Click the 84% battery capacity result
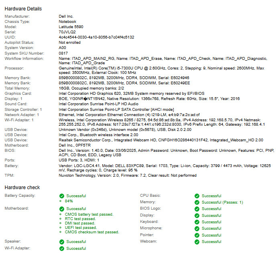 click(x=69, y=201)
